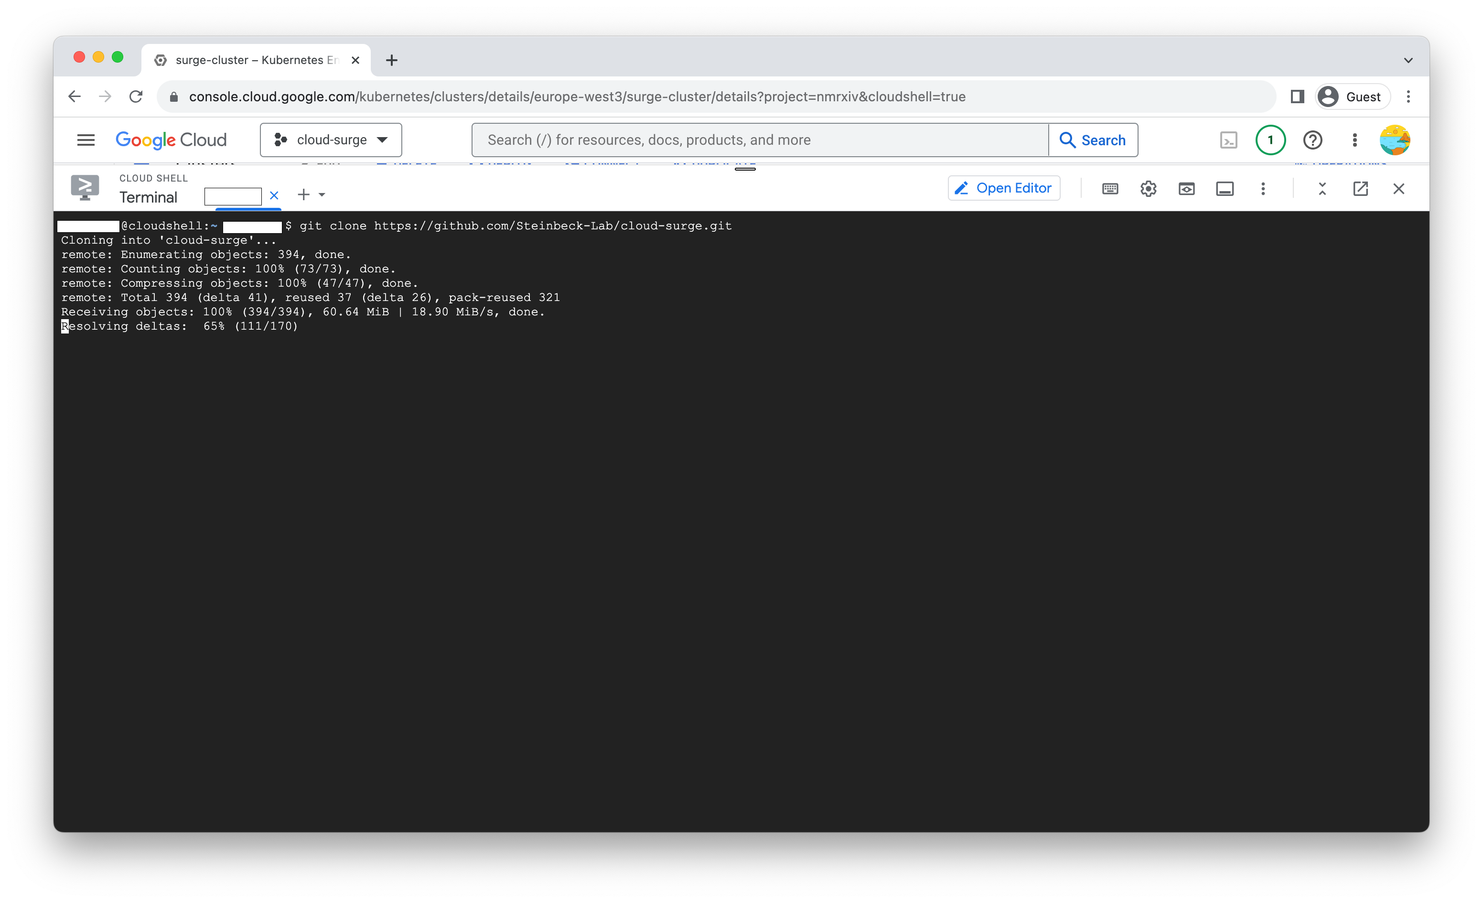Toggle the Cloud Shell fullscreen mode
Image resolution: width=1483 pixels, height=903 pixels.
coord(1323,189)
